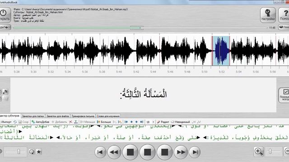Zoom out with the minus icon at bottom right
Screen dimensions: 289x162
click(x=286, y=152)
